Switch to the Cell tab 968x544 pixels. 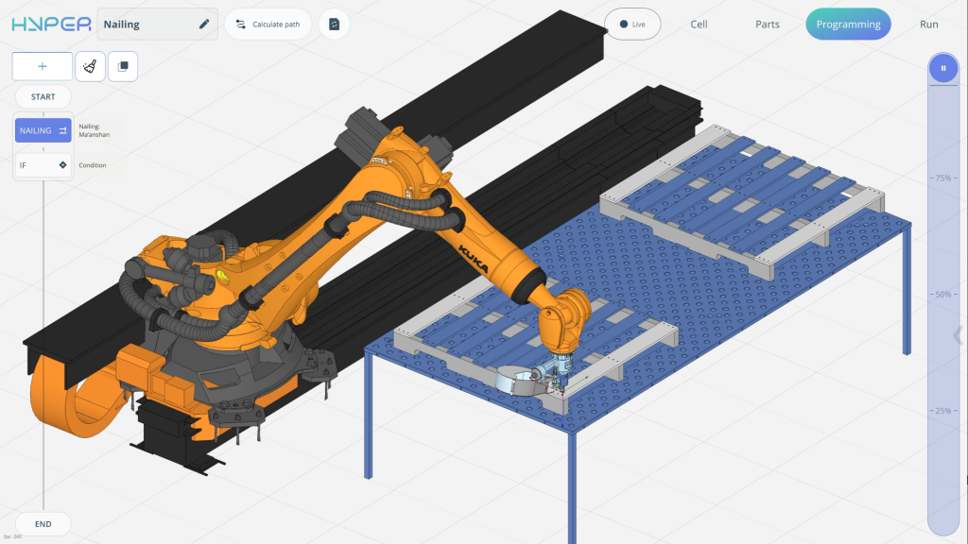[x=699, y=25]
